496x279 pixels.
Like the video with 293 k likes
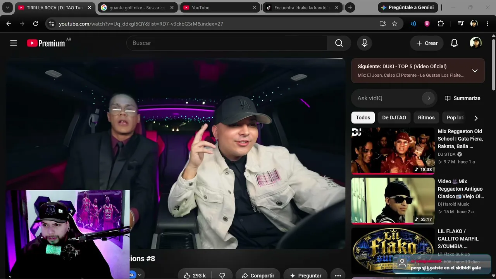tap(195, 276)
